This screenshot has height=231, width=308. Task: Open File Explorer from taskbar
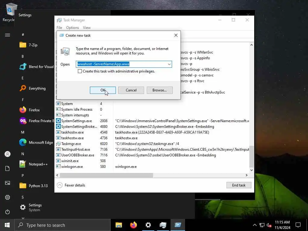point(119,225)
